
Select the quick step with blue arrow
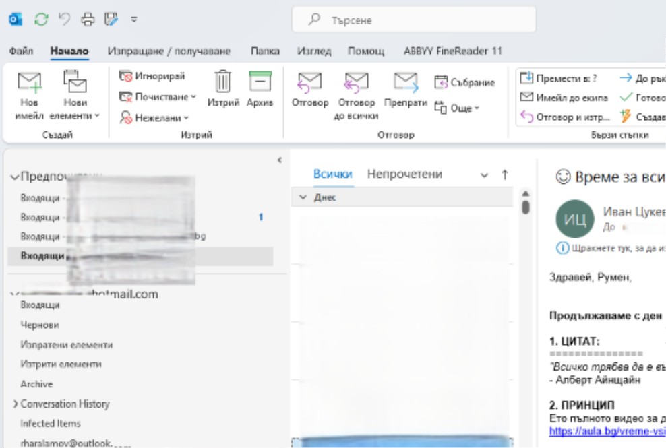tap(642, 78)
